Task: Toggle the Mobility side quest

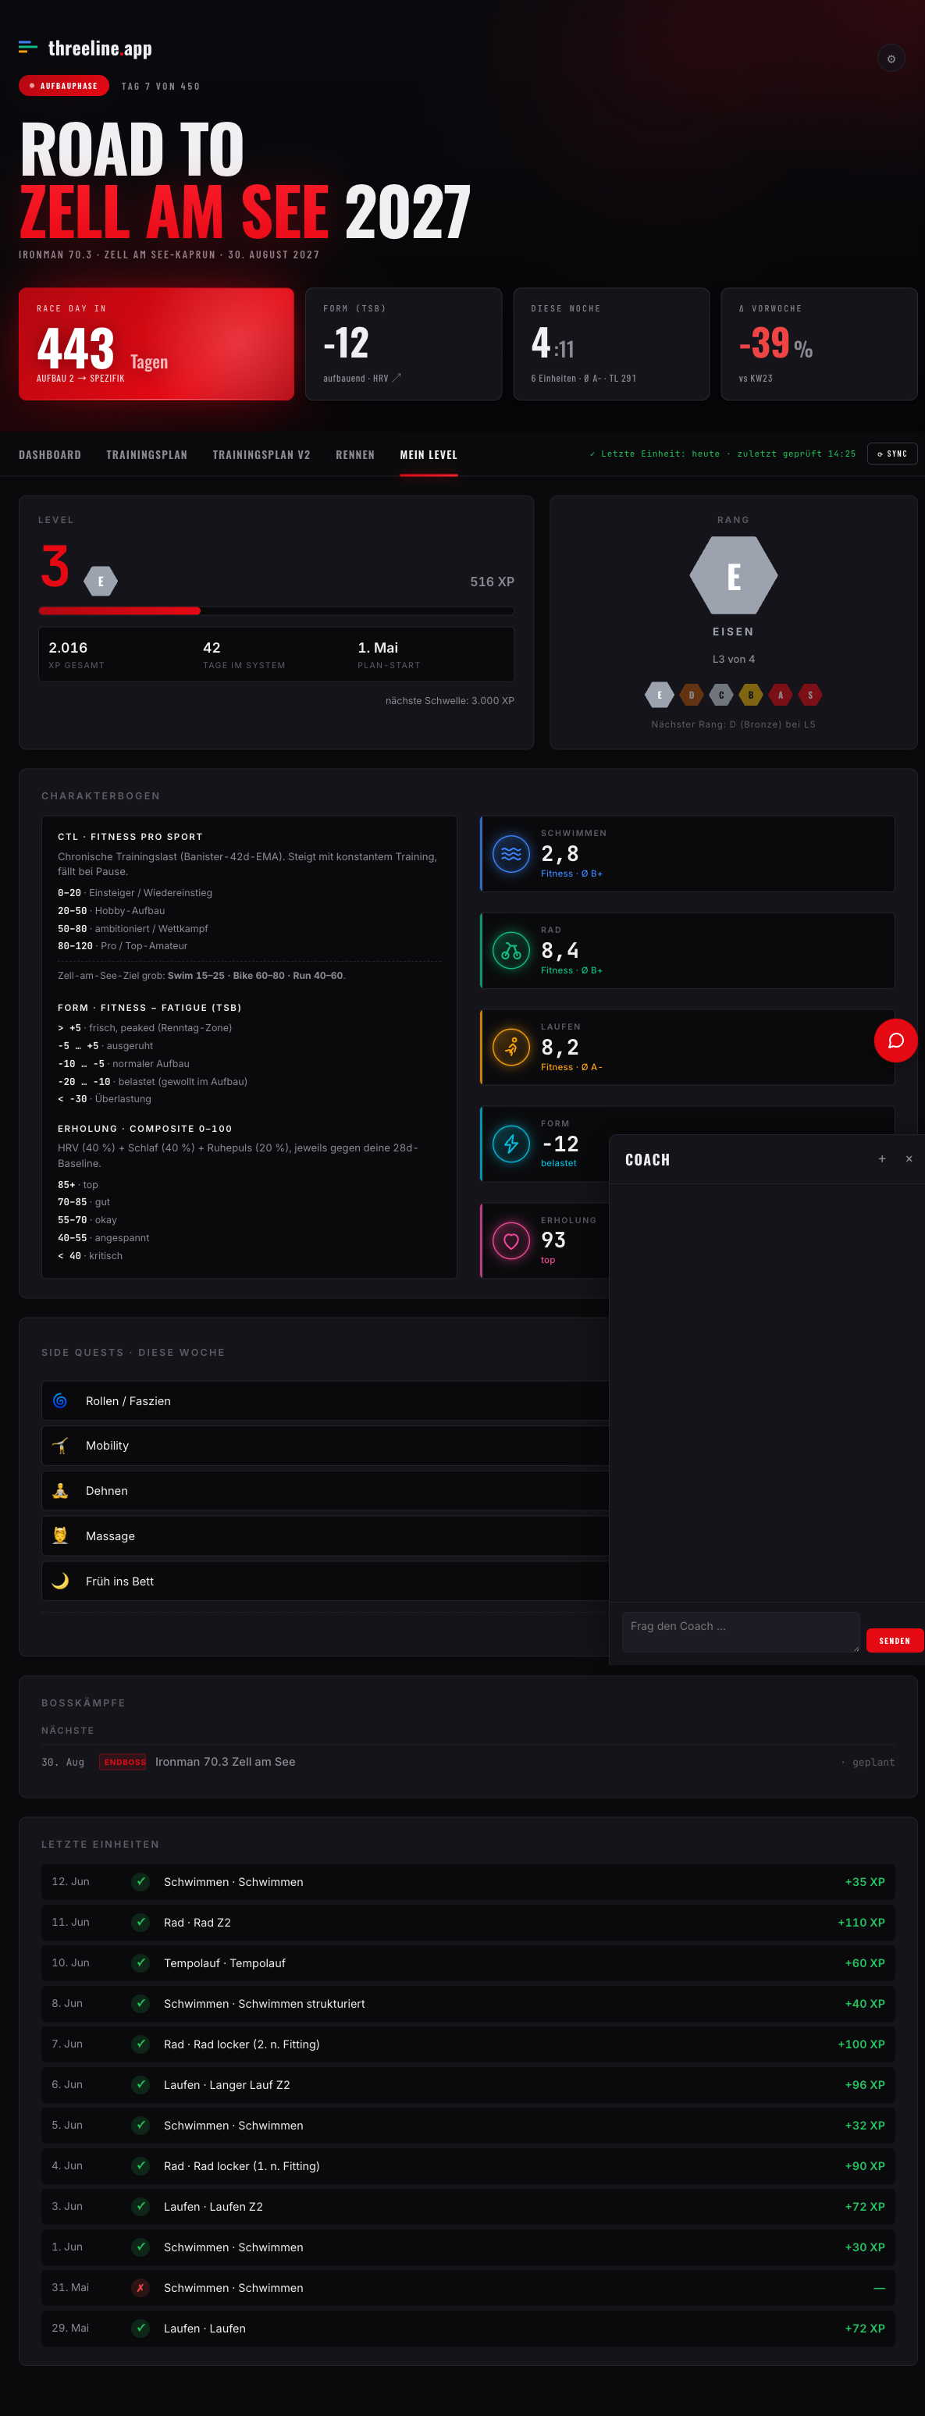Action: 326,1445
